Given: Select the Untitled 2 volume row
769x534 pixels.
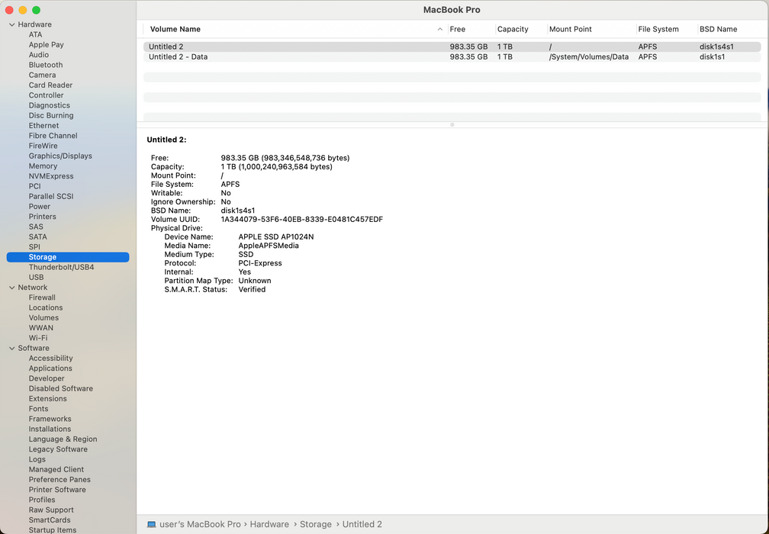Looking at the screenshot, I should (452, 47).
